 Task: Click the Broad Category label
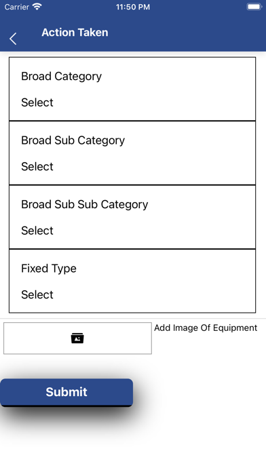pyautogui.click(x=62, y=77)
